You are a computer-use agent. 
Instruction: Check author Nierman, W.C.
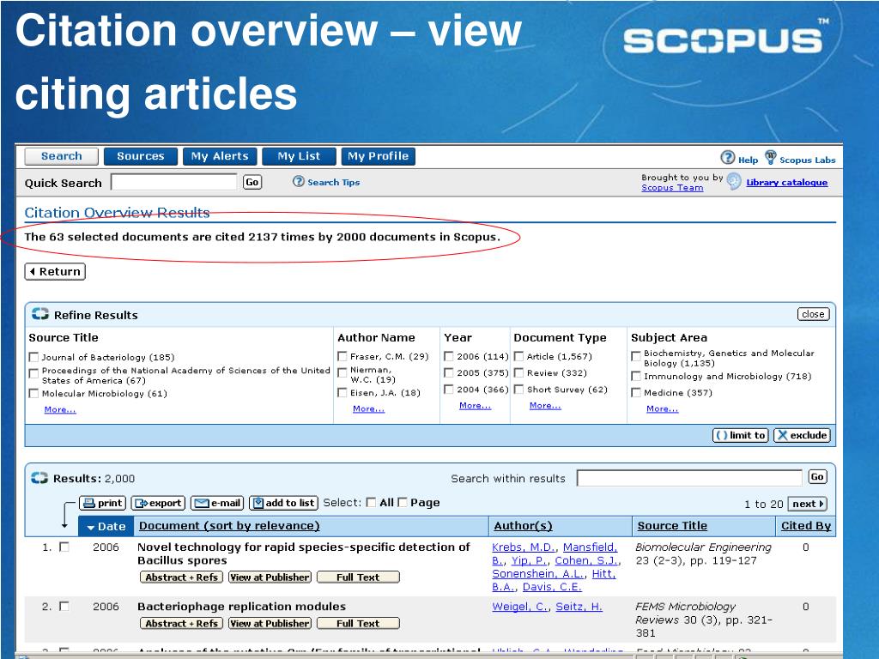click(342, 373)
